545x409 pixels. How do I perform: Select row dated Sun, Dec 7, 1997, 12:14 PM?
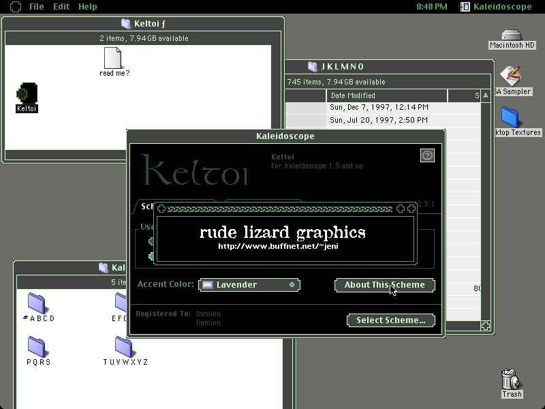(383, 107)
